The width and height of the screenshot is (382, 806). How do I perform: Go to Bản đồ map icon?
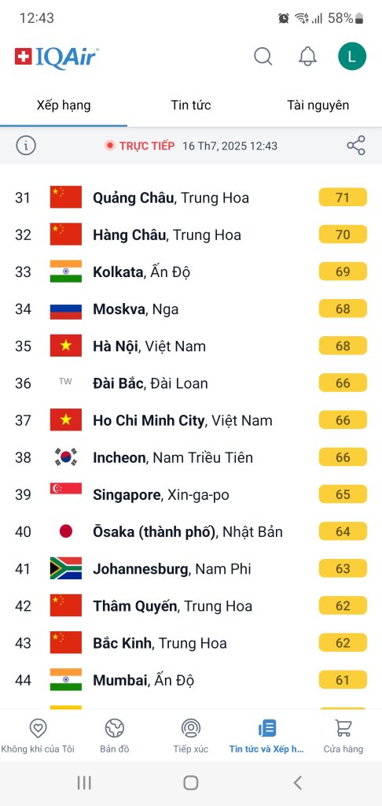click(x=115, y=728)
